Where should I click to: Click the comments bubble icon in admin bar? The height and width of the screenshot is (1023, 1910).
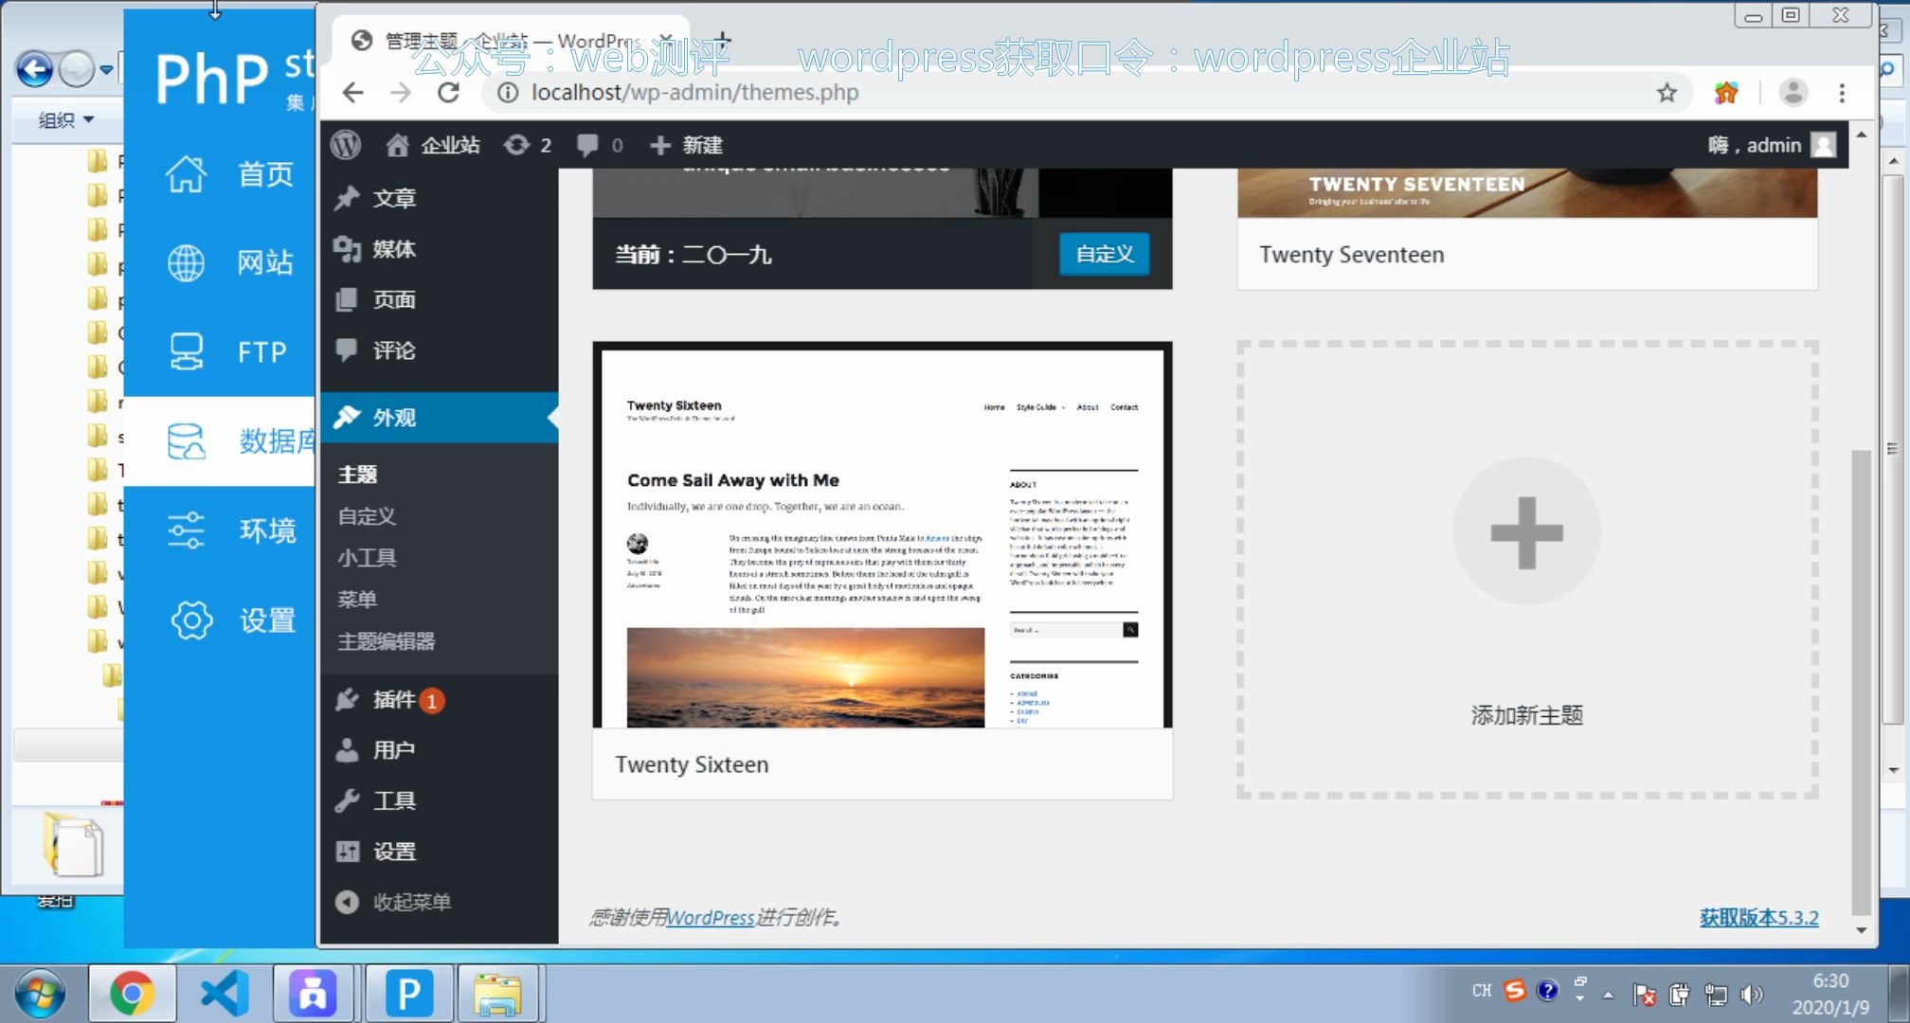(588, 145)
